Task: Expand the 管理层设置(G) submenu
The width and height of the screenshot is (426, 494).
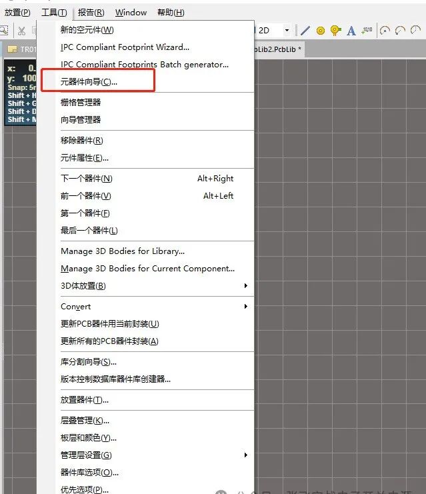Action: [246, 455]
